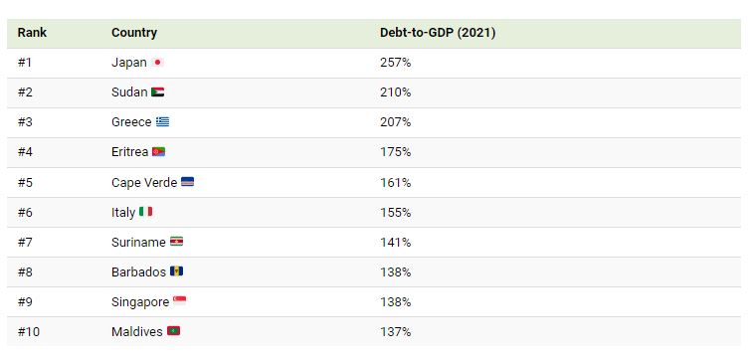Click the Barbados flag icon
This screenshot has height=361, width=752.
coord(176,271)
